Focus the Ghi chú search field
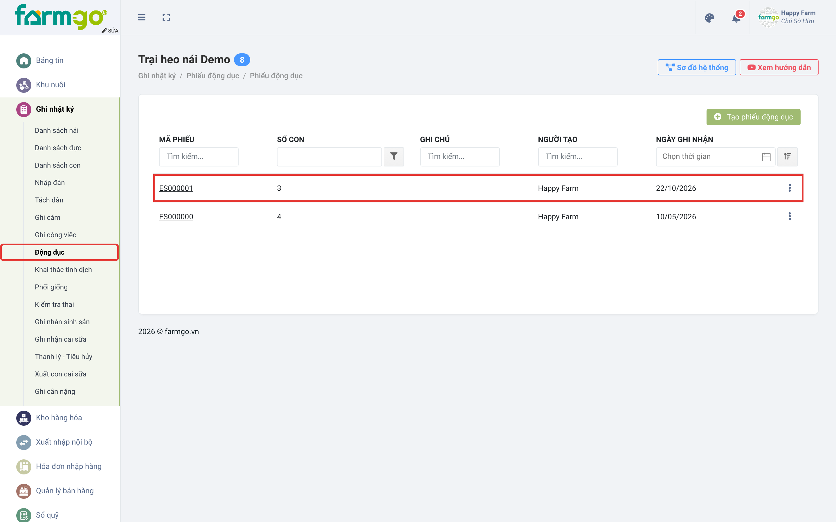The width and height of the screenshot is (836, 522). point(460,157)
